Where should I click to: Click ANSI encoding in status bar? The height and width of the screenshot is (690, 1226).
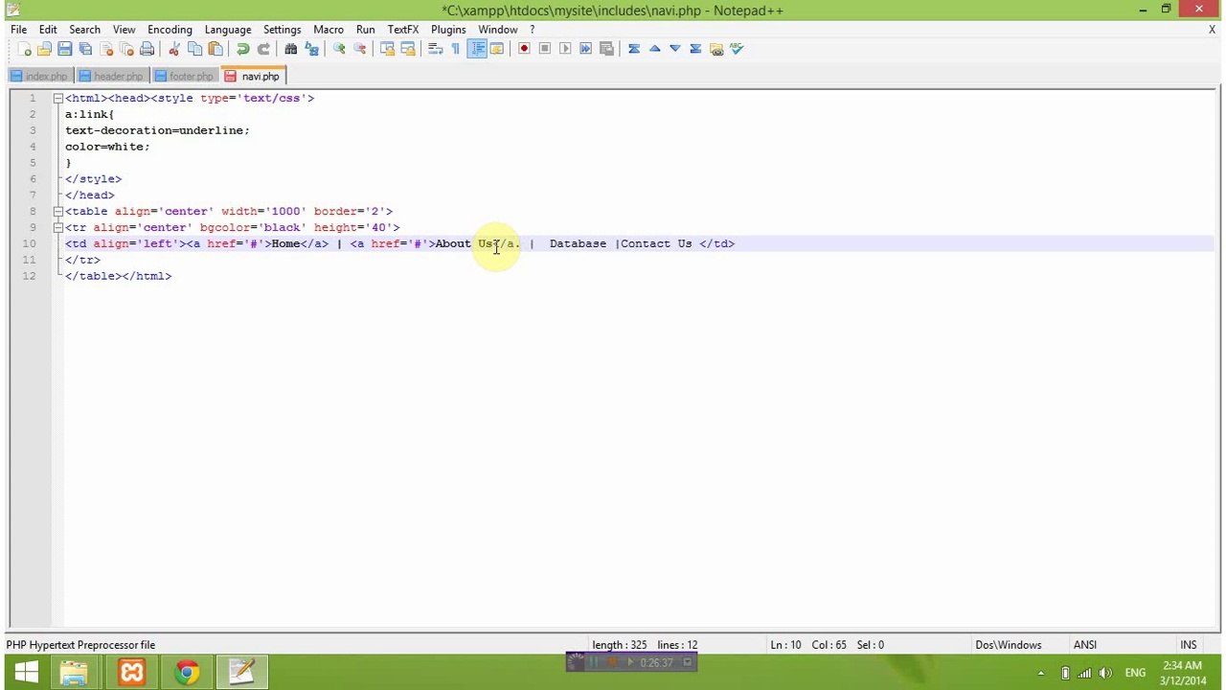tap(1085, 645)
